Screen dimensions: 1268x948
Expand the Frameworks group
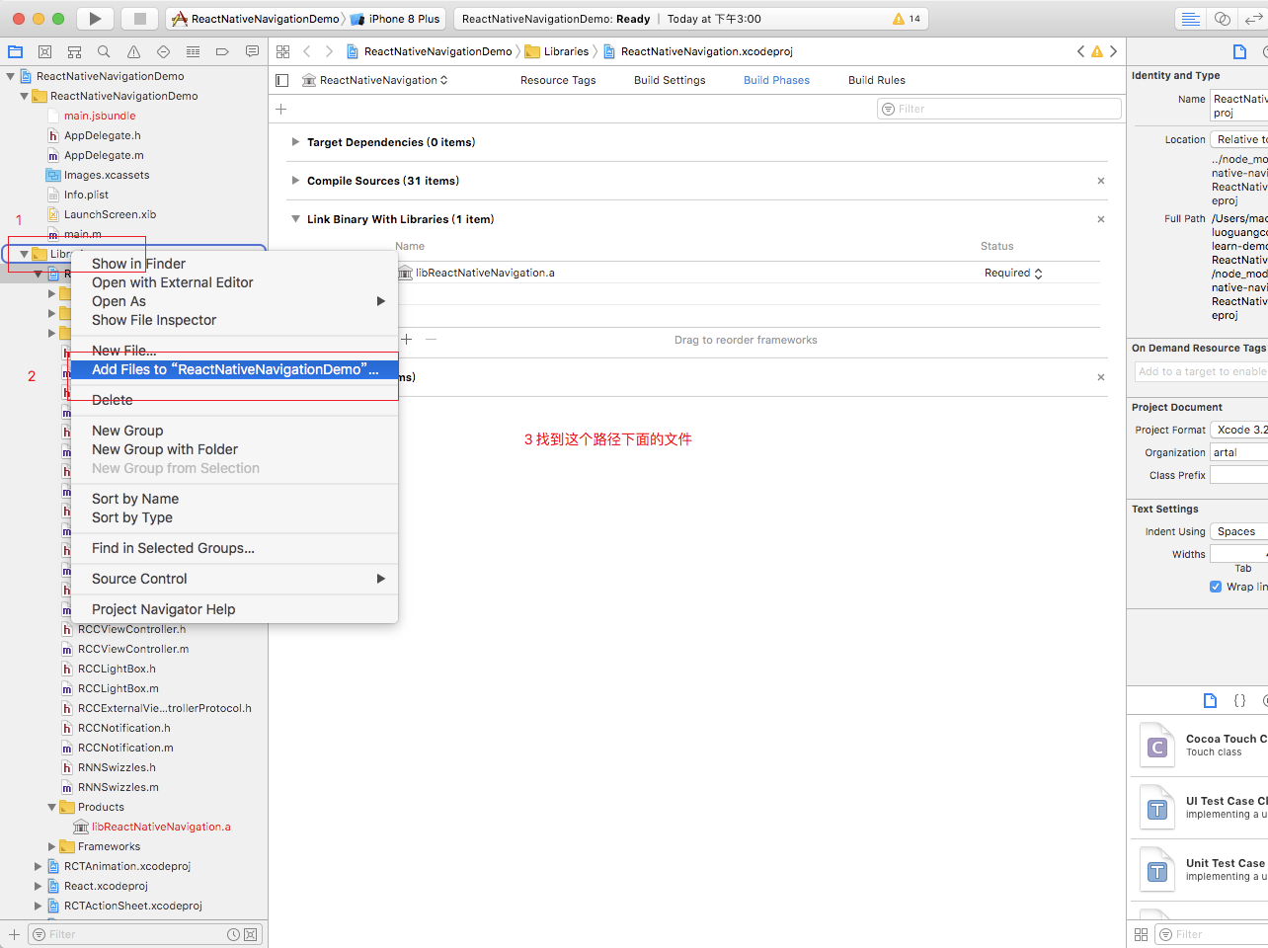tap(51, 846)
